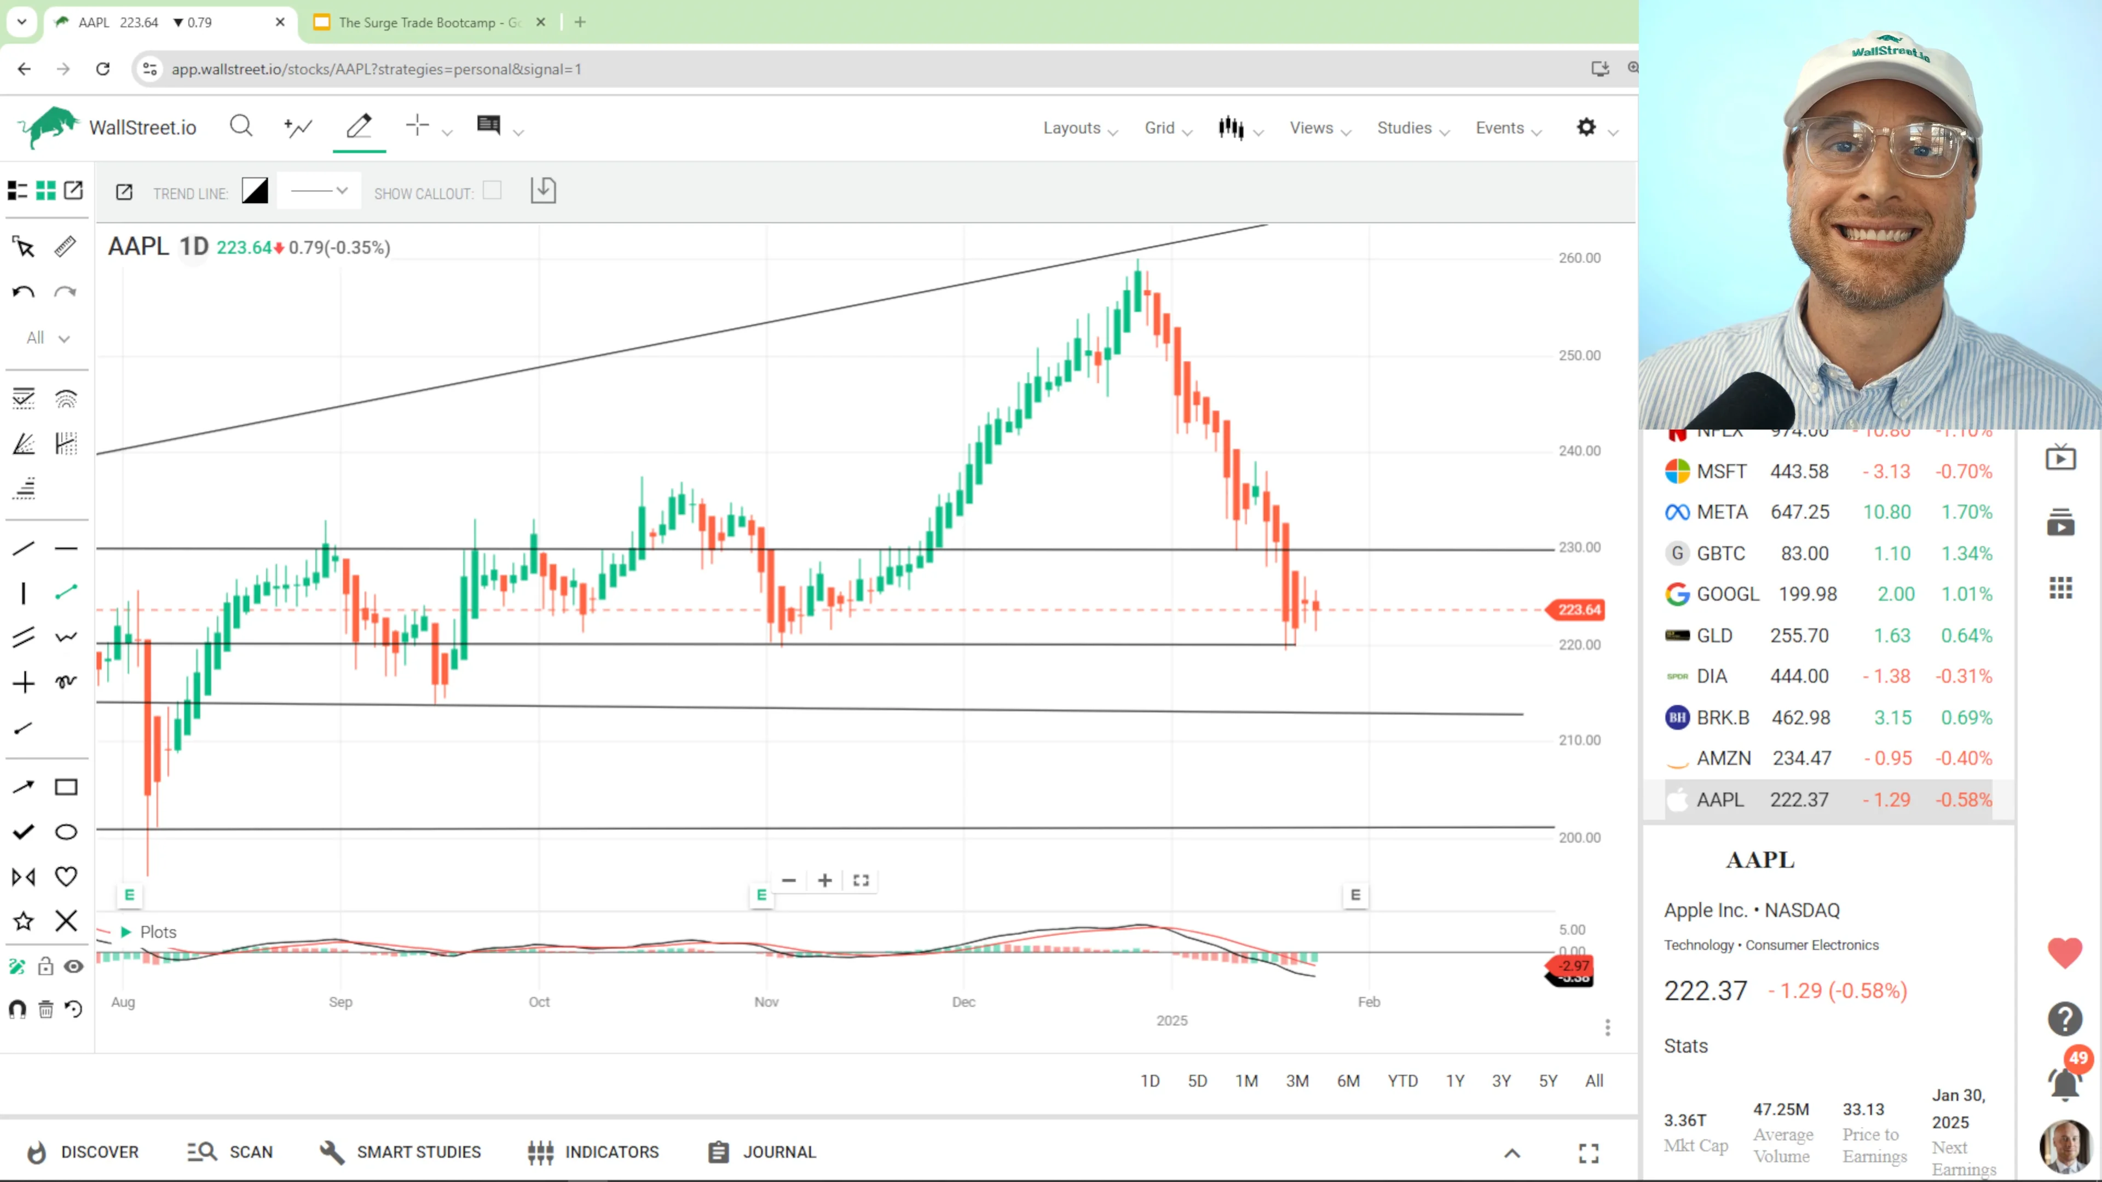Enable the Show Callout checkbox

click(492, 190)
